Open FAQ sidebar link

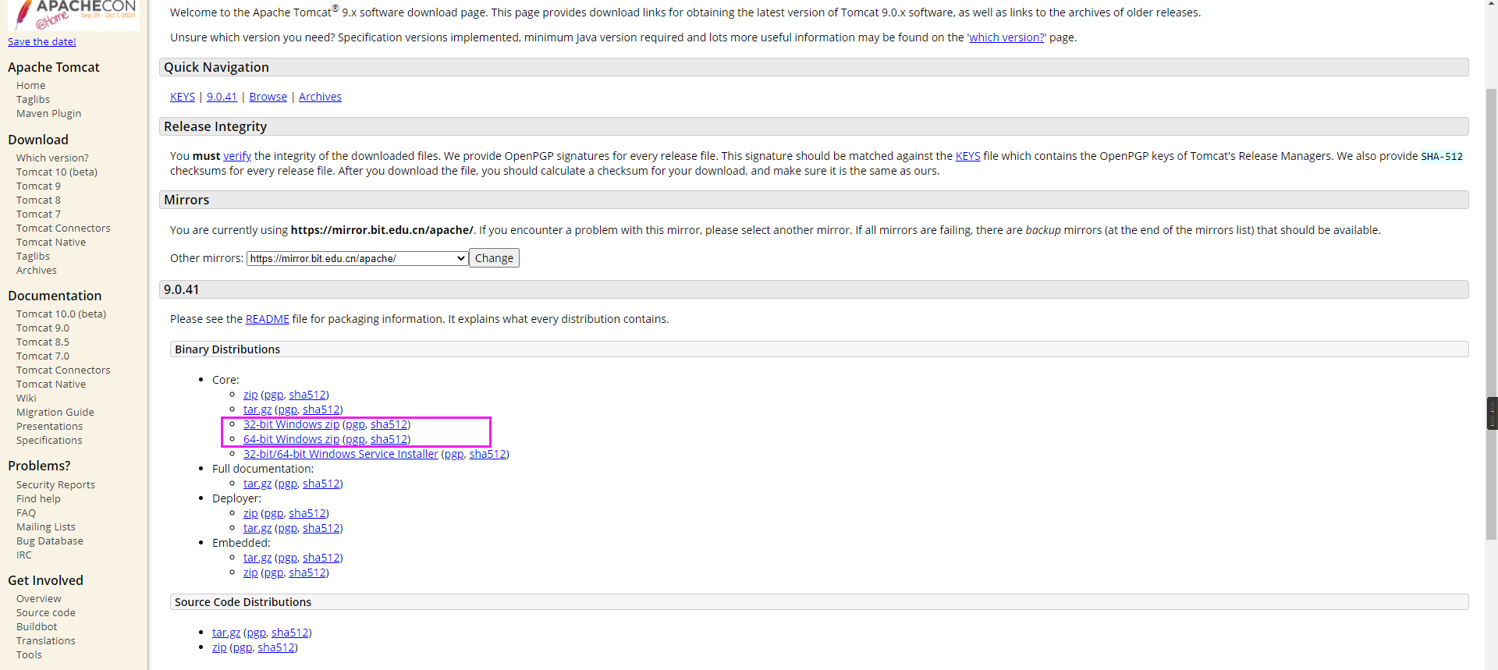click(x=26, y=513)
